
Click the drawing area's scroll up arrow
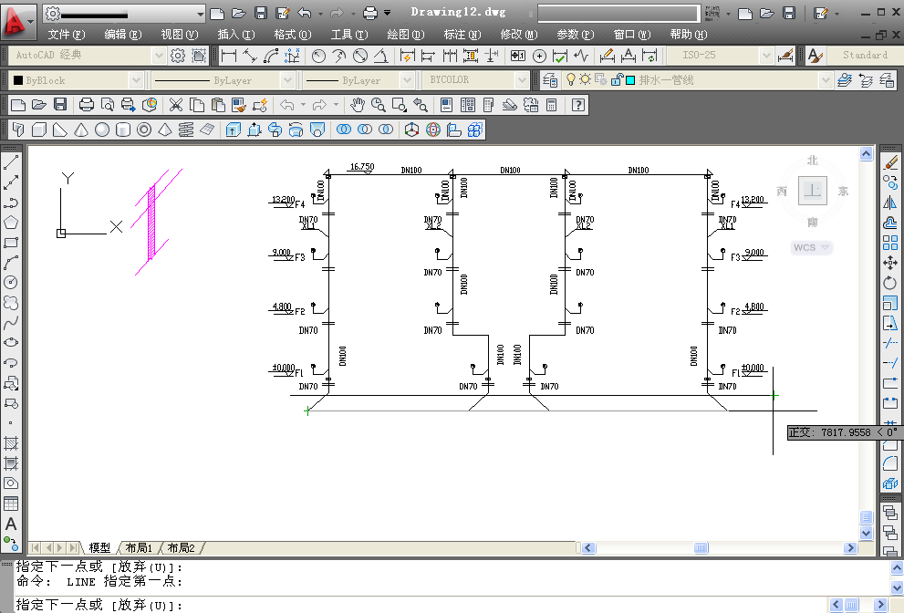[x=866, y=153]
